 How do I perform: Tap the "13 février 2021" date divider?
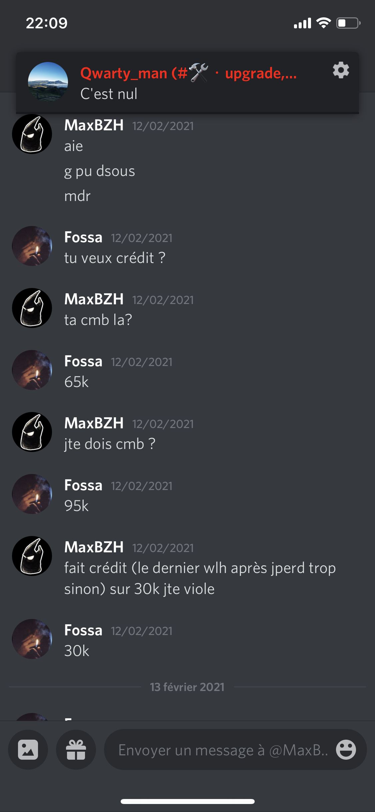point(187,687)
